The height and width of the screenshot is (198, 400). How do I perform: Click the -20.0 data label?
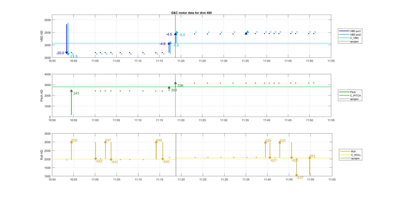pos(60,53)
